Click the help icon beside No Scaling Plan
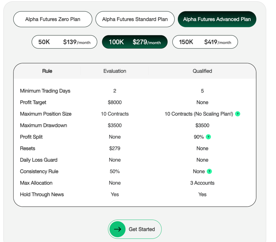 click(237, 114)
